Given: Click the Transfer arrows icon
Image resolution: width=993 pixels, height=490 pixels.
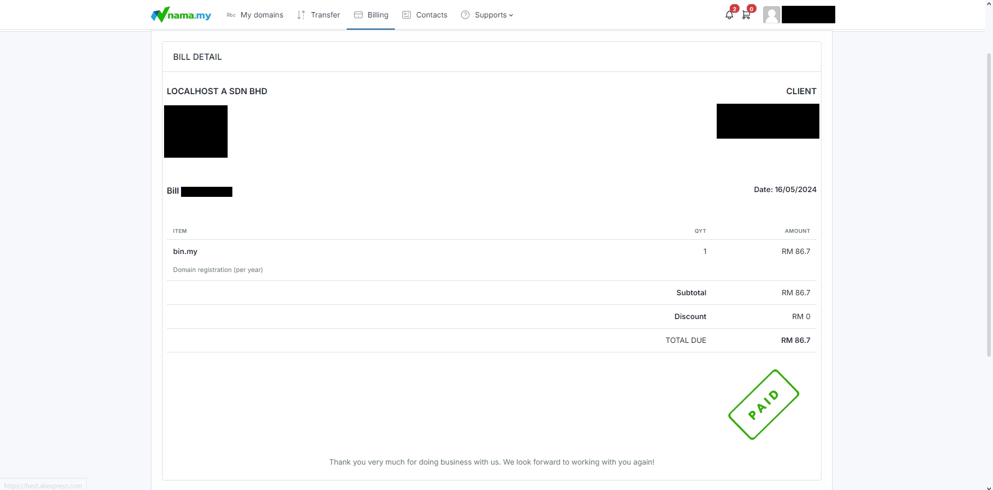Looking at the screenshot, I should (301, 15).
